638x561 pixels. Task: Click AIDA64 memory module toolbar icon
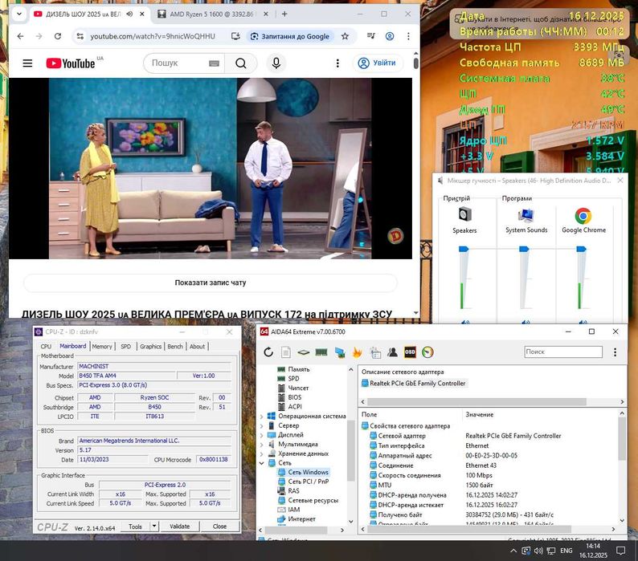[x=321, y=352]
